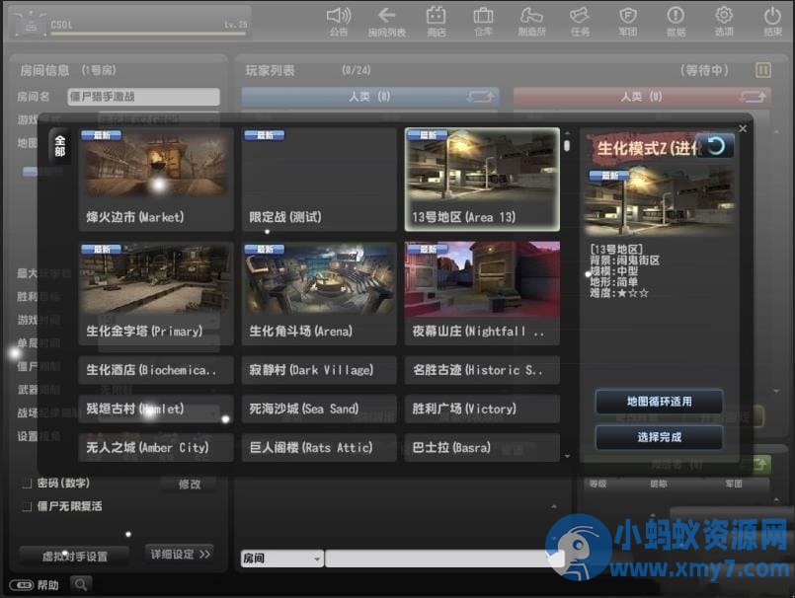Choose the 残垣古村 (Hamlet) map
Image resolution: width=795 pixels, height=598 pixels.
click(x=156, y=409)
